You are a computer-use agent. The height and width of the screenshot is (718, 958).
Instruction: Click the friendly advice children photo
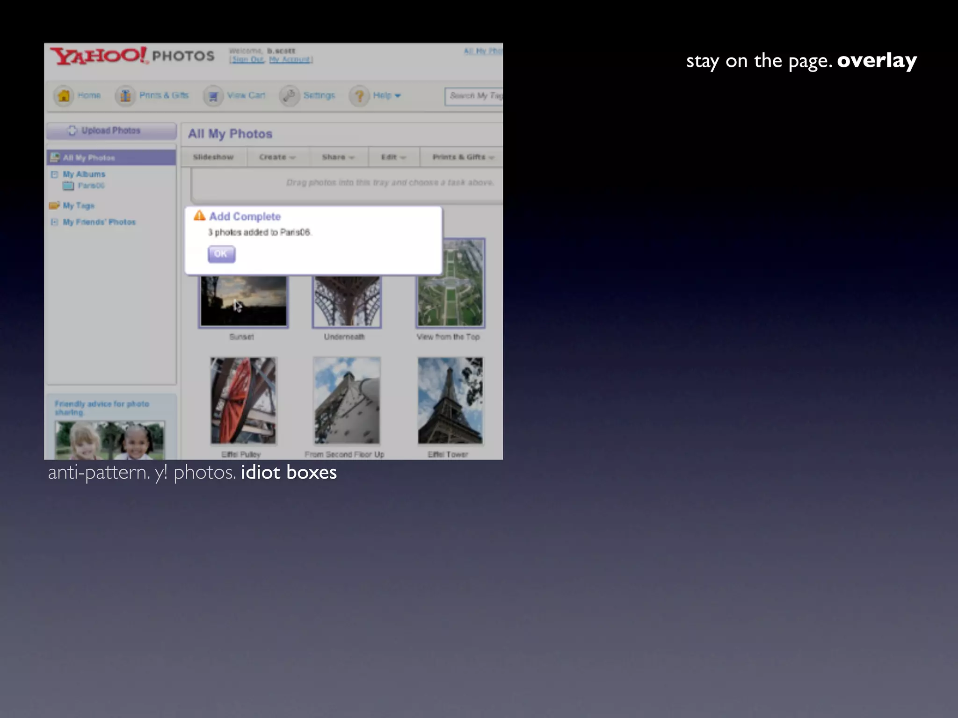(x=110, y=440)
